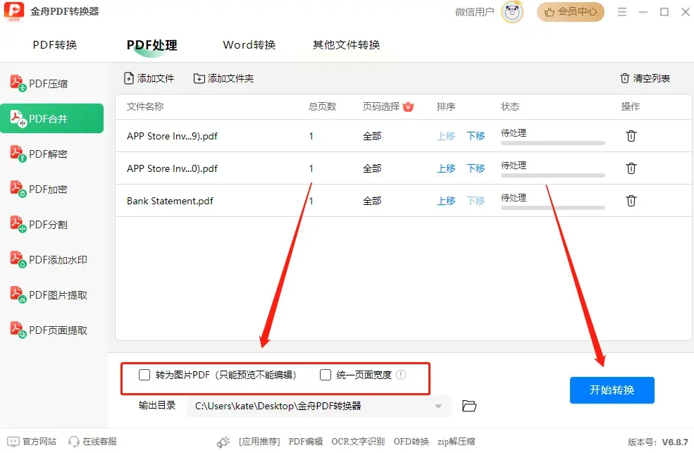The image size is (694, 453).
Task: Open the 会员中心 member center
Action: click(x=571, y=12)
